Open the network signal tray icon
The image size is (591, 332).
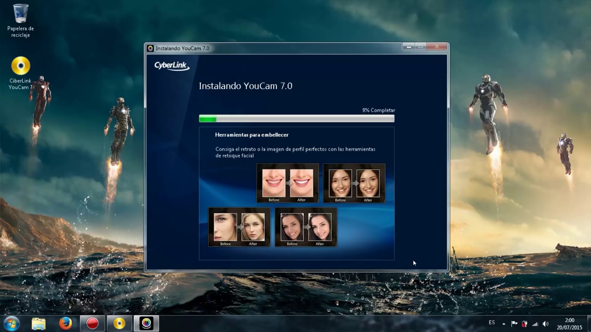coord(535,324)
